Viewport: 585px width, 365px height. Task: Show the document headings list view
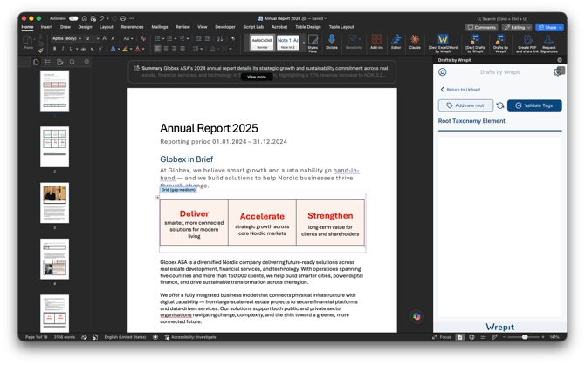(x=48, y=62)
